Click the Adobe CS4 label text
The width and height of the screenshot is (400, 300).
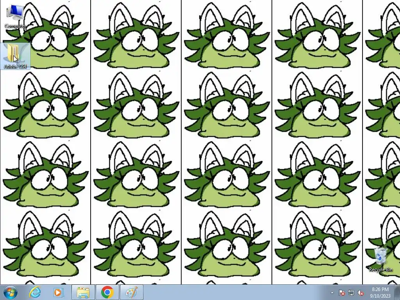[x=15, y=66]
